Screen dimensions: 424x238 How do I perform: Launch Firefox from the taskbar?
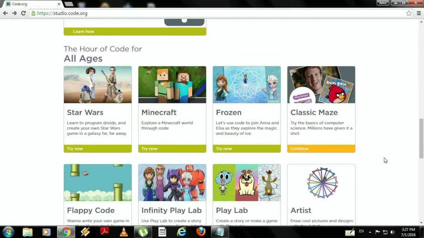pos(201,232)
